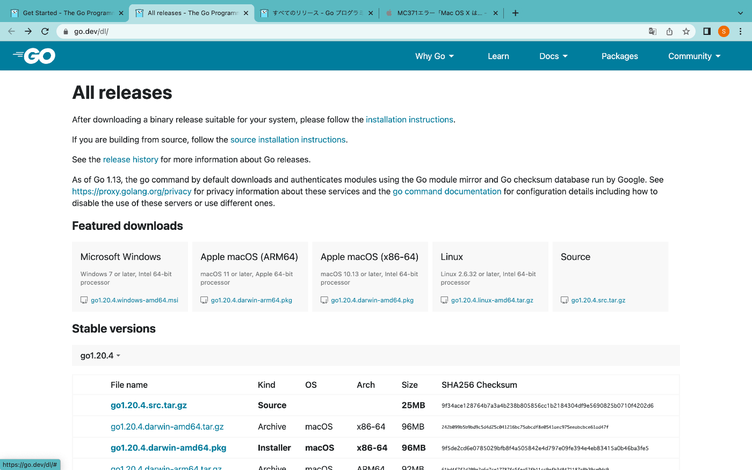Click the Apple macOS (ARM64) card title
The image size is (752, 470).
[x=249, y=257]
